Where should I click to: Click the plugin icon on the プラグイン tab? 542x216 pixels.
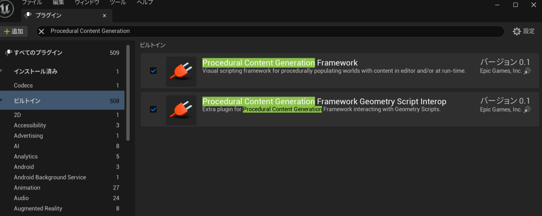point(28,15)
